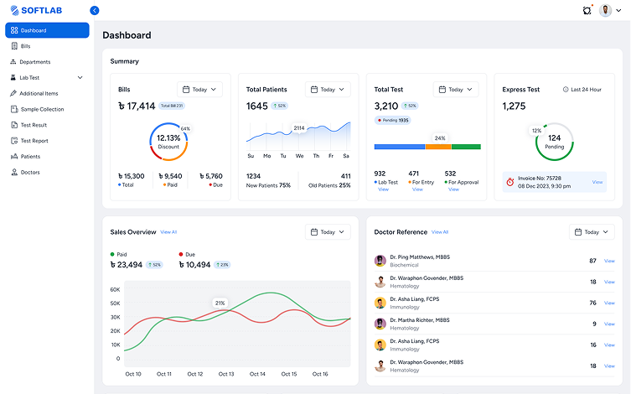Image resolution: width=631 pixels, height=394 pixels.
Task: Collapse the sidebar with the blue arrow button
Action: [x=95, y=10]
